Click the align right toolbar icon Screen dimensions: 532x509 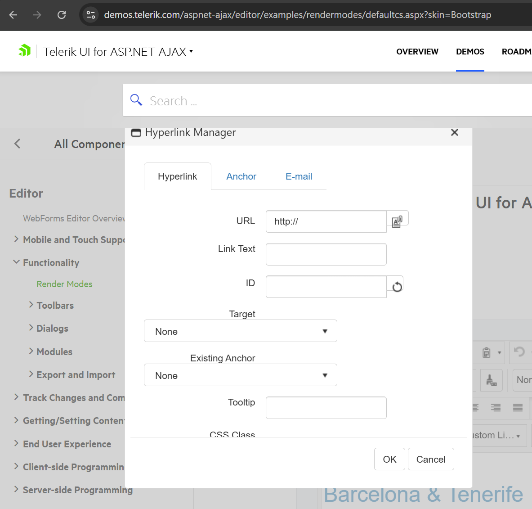tap(496, 408)
